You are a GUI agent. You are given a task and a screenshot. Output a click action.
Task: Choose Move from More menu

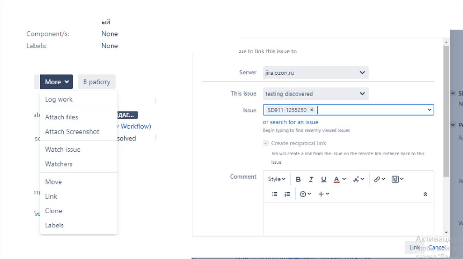(79, 182)
